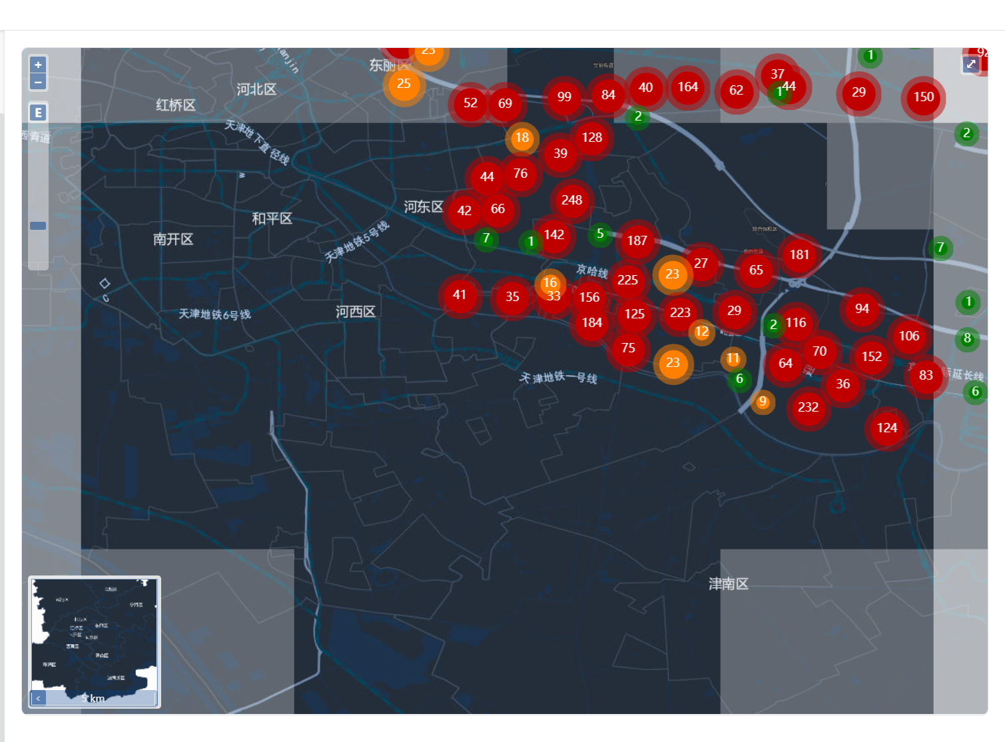Open the red cluster 35
The image size is (1005, 742).
(x=512, y=296)
